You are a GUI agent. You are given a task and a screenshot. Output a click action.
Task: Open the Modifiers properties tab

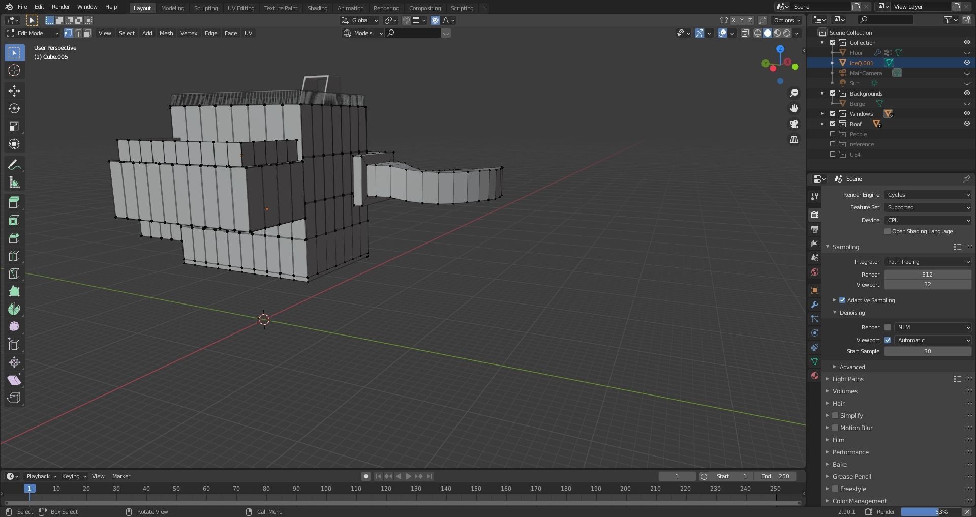coord(815,305)
